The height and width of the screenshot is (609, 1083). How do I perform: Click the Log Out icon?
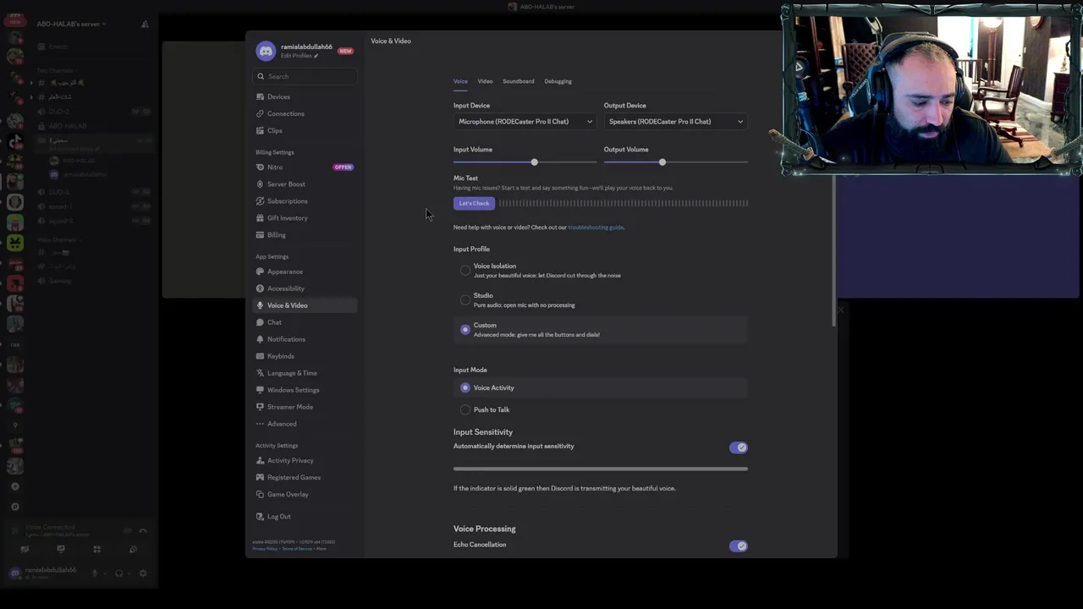tap(261, 517)
